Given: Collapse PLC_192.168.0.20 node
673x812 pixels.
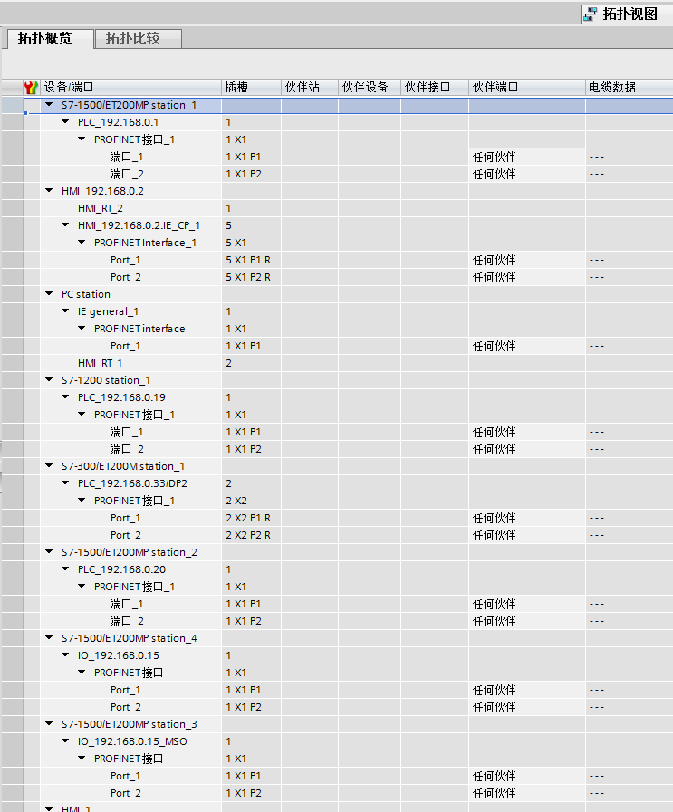Looking at the screenshot, I should (x=65, y=568).
